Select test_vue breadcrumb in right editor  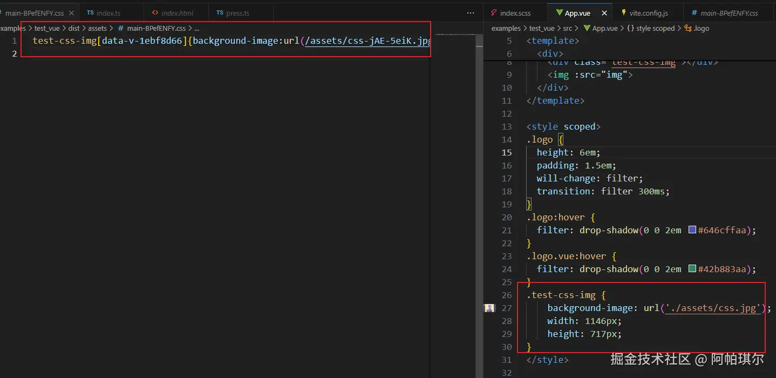[542, 28]
